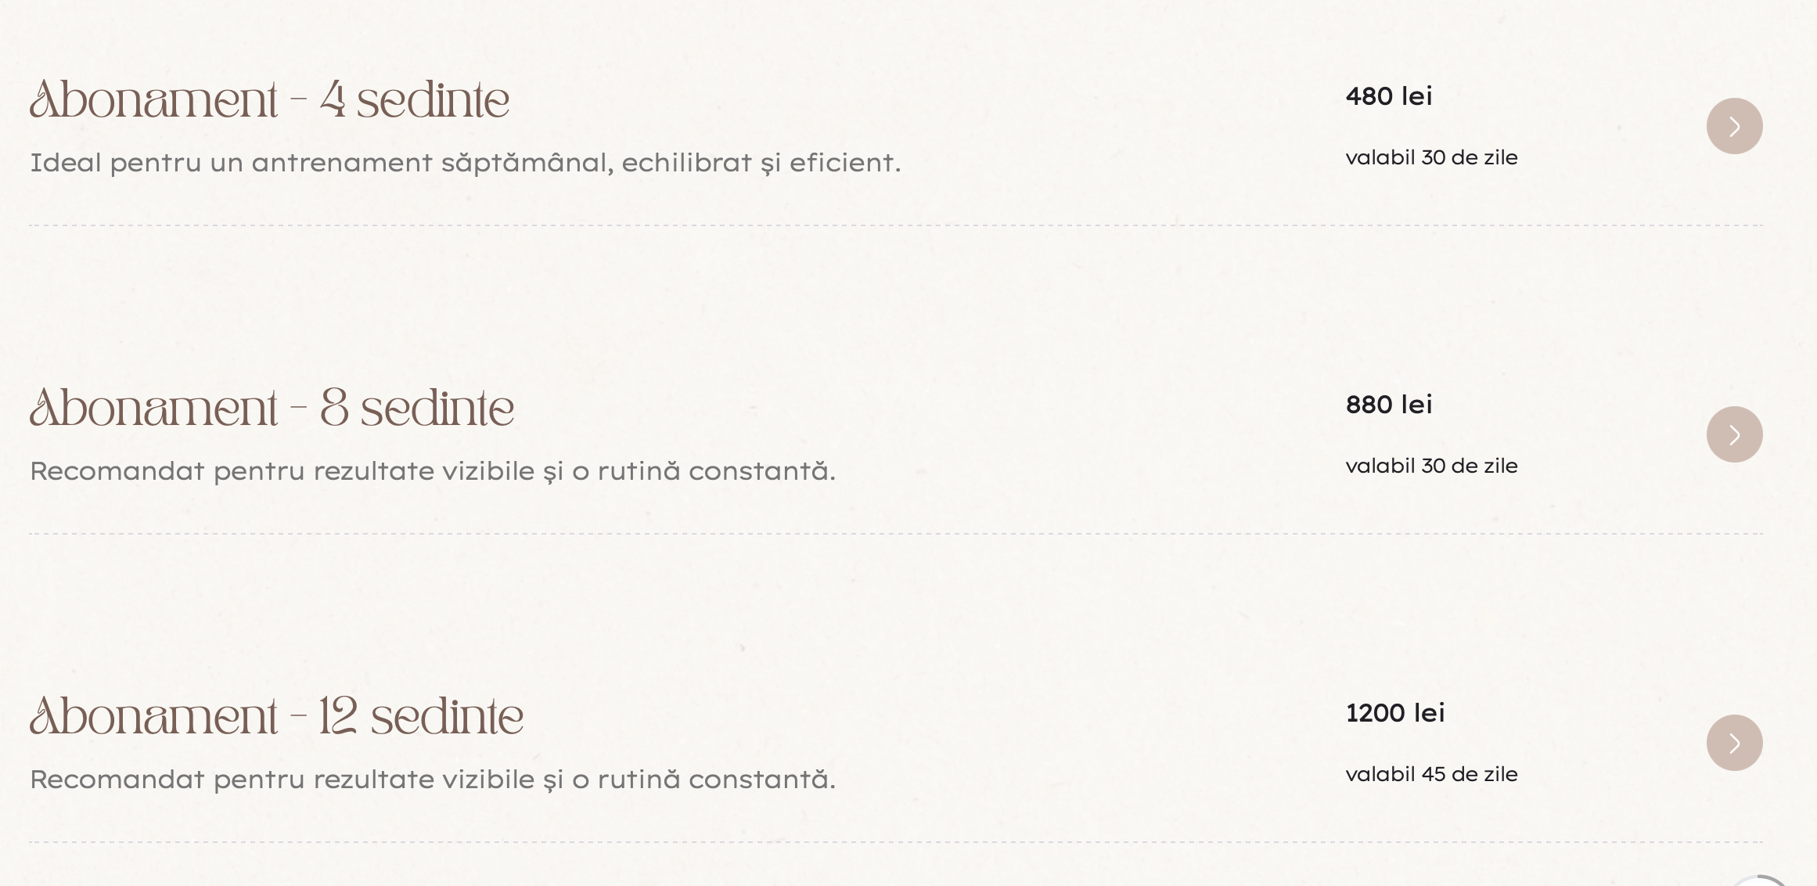Open the Abonament 8 sedinte arrow button

click(x=1734, y=434)
